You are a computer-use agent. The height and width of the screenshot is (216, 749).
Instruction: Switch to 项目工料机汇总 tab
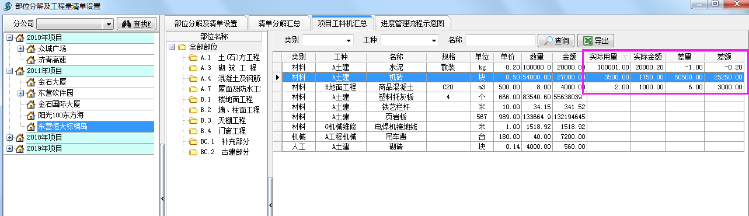coord(342,24)
